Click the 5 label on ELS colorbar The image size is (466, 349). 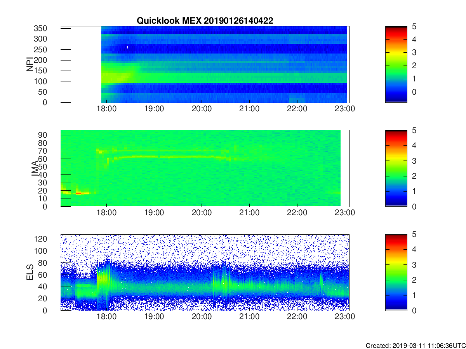(414, 234)
